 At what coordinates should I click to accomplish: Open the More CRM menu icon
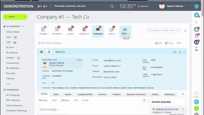[x=125, y=30]
